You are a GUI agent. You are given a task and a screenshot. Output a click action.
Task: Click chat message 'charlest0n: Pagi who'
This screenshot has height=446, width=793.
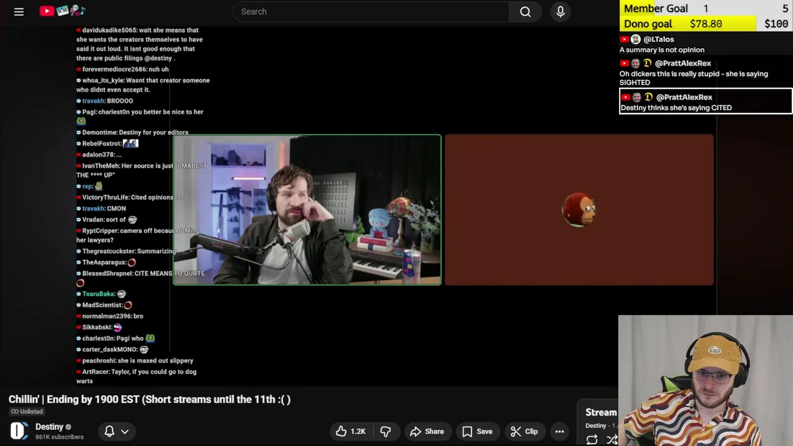[x=116, y=338]
